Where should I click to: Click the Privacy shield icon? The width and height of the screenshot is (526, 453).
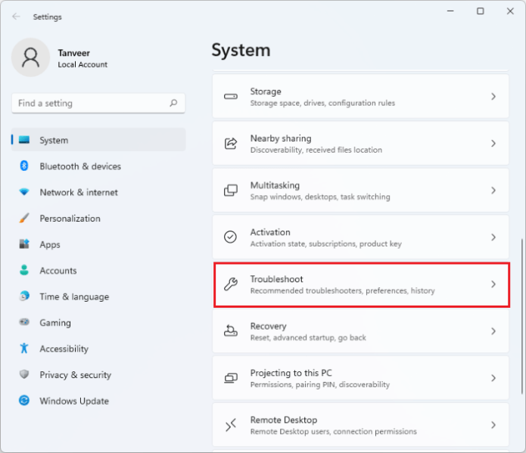(x=24, y=374)
